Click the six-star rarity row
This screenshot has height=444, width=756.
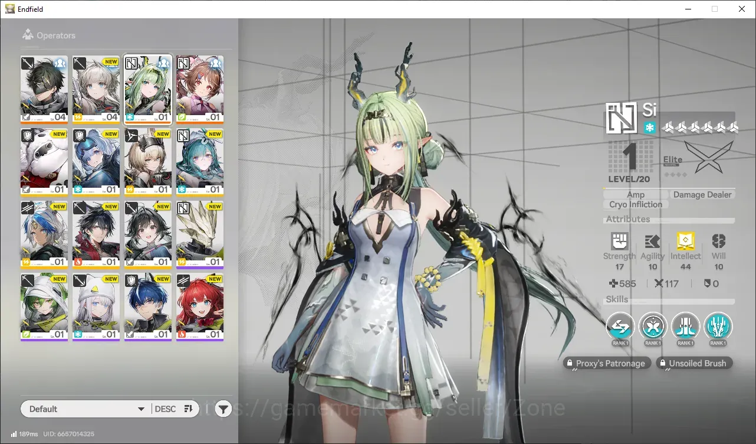pyautogui.click(x=699, y=127)
